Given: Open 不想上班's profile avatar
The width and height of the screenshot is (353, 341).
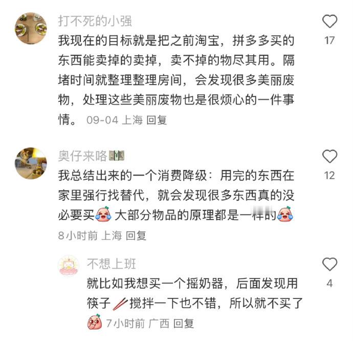Looking at the screenshot, I should click(69, 266).
